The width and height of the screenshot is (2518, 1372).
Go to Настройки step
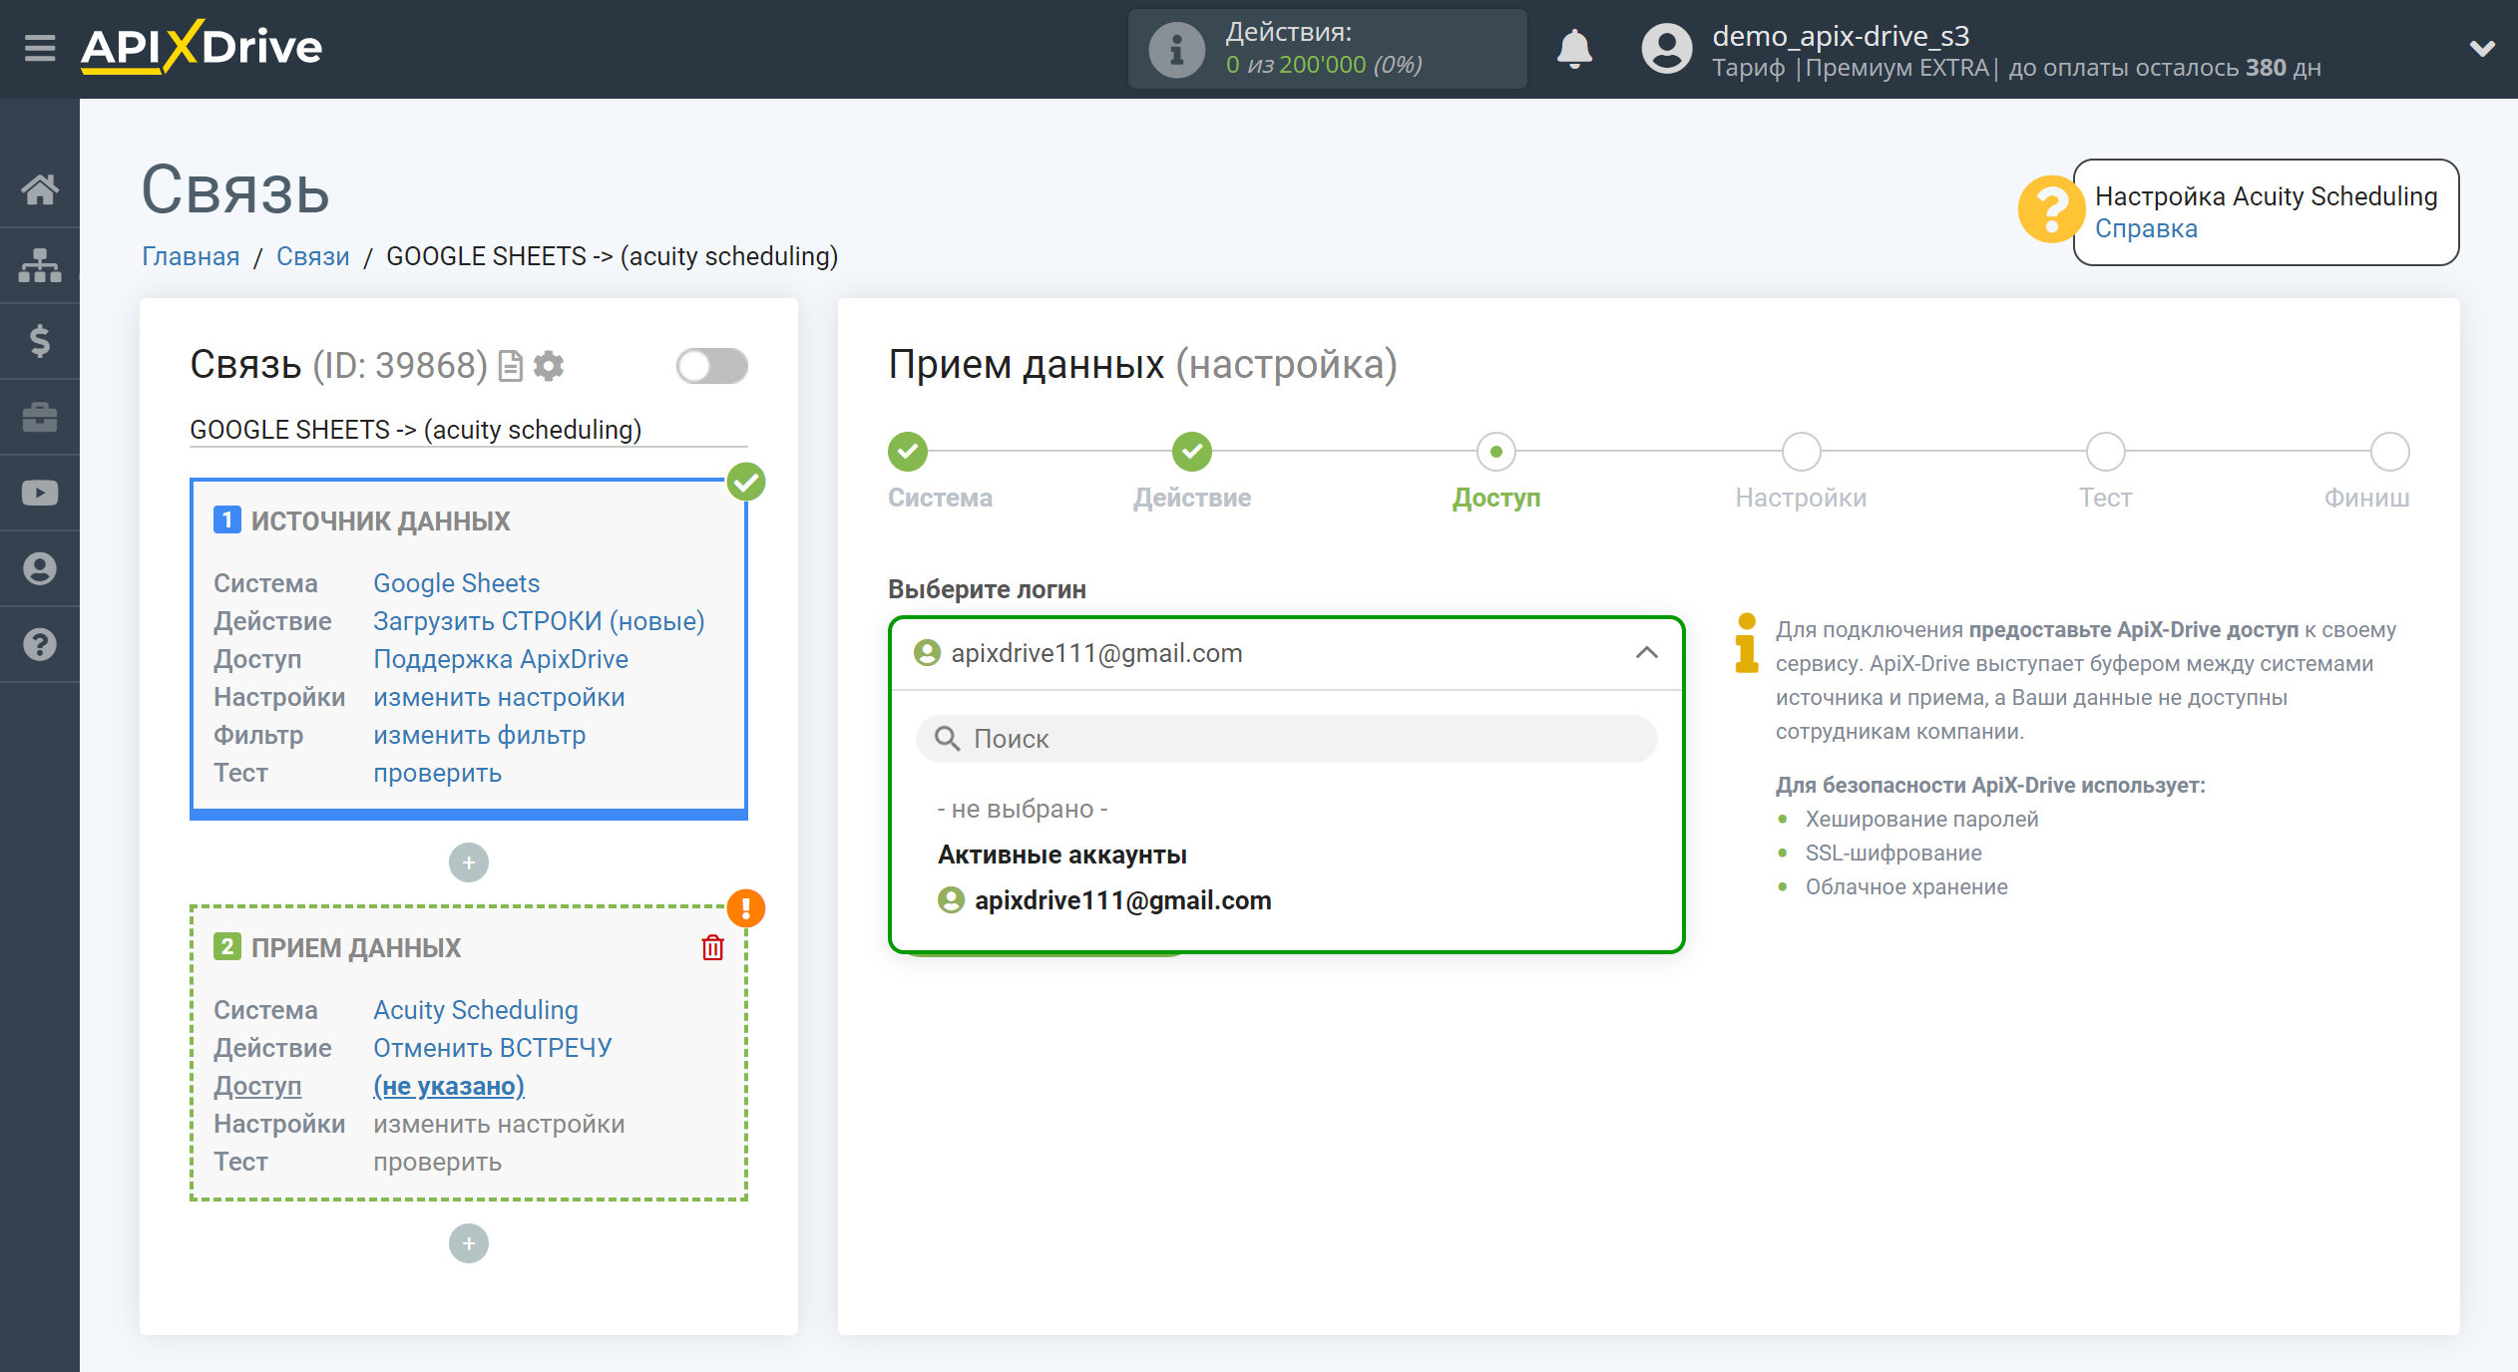pyautogui.click(x=1801, y=452)
